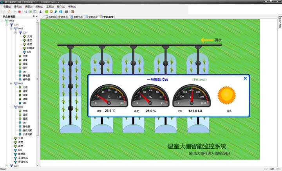Click the orange home icon in toolbar
282x171 pixels.
51,12
